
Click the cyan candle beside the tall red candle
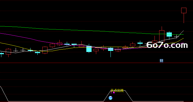click(169, 35)
